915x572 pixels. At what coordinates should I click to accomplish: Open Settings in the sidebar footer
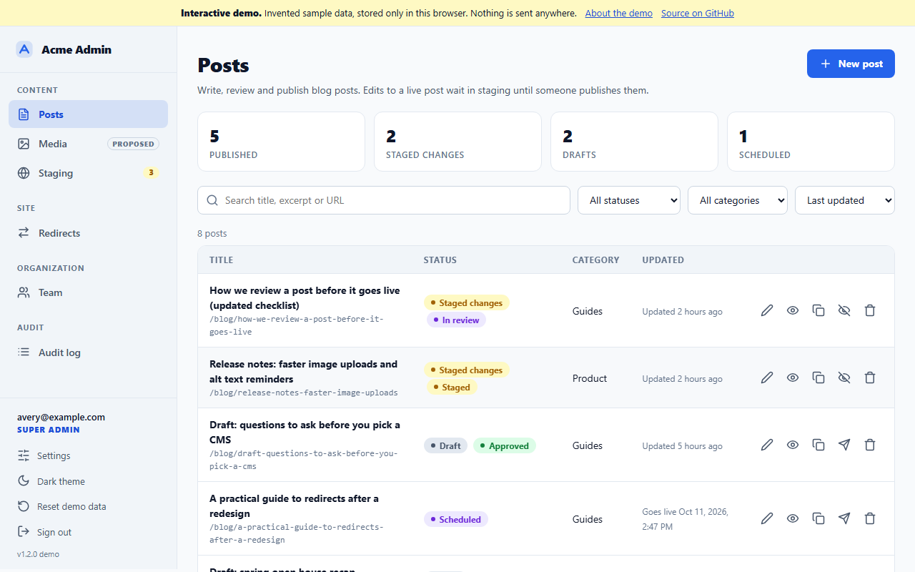tap(89, 455)
